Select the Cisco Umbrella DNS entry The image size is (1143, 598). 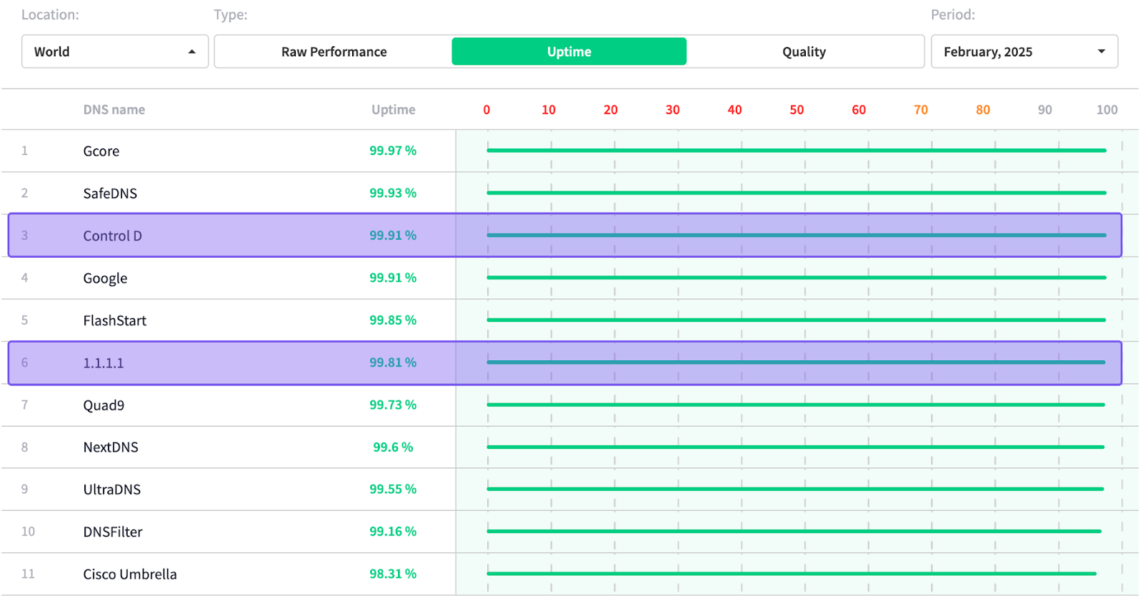point(130,574)
